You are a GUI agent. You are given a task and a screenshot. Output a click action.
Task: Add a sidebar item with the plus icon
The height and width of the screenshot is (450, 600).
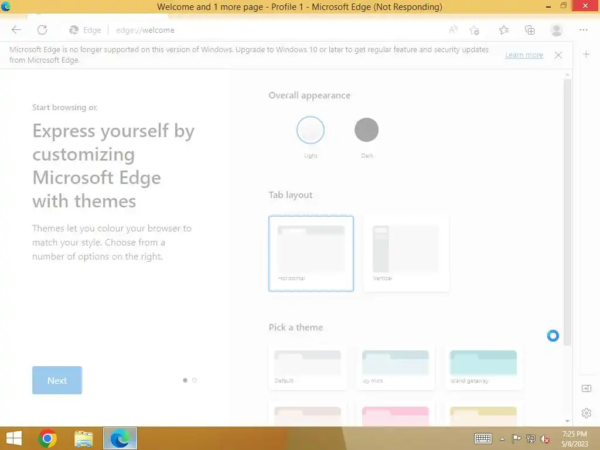tap(586, 54)
